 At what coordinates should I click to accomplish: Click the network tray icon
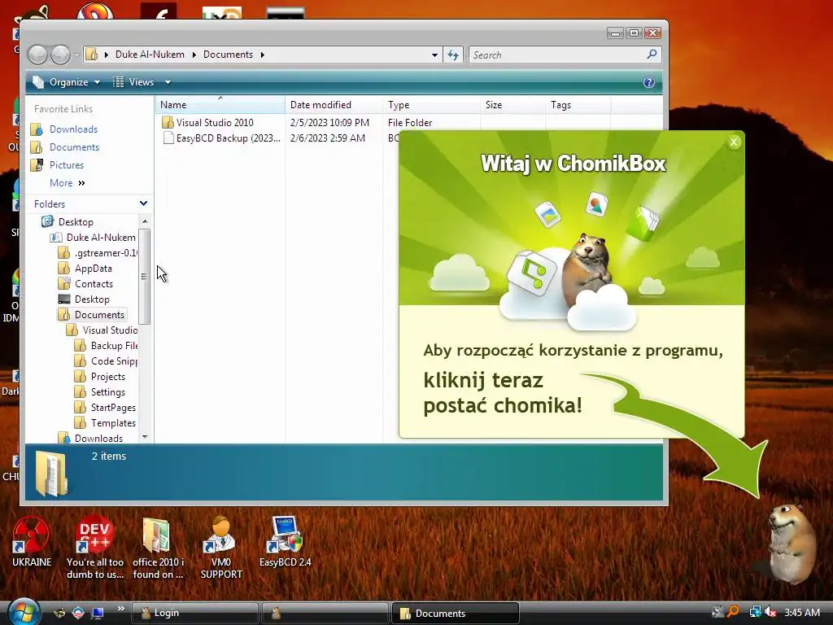coord(755,612)
